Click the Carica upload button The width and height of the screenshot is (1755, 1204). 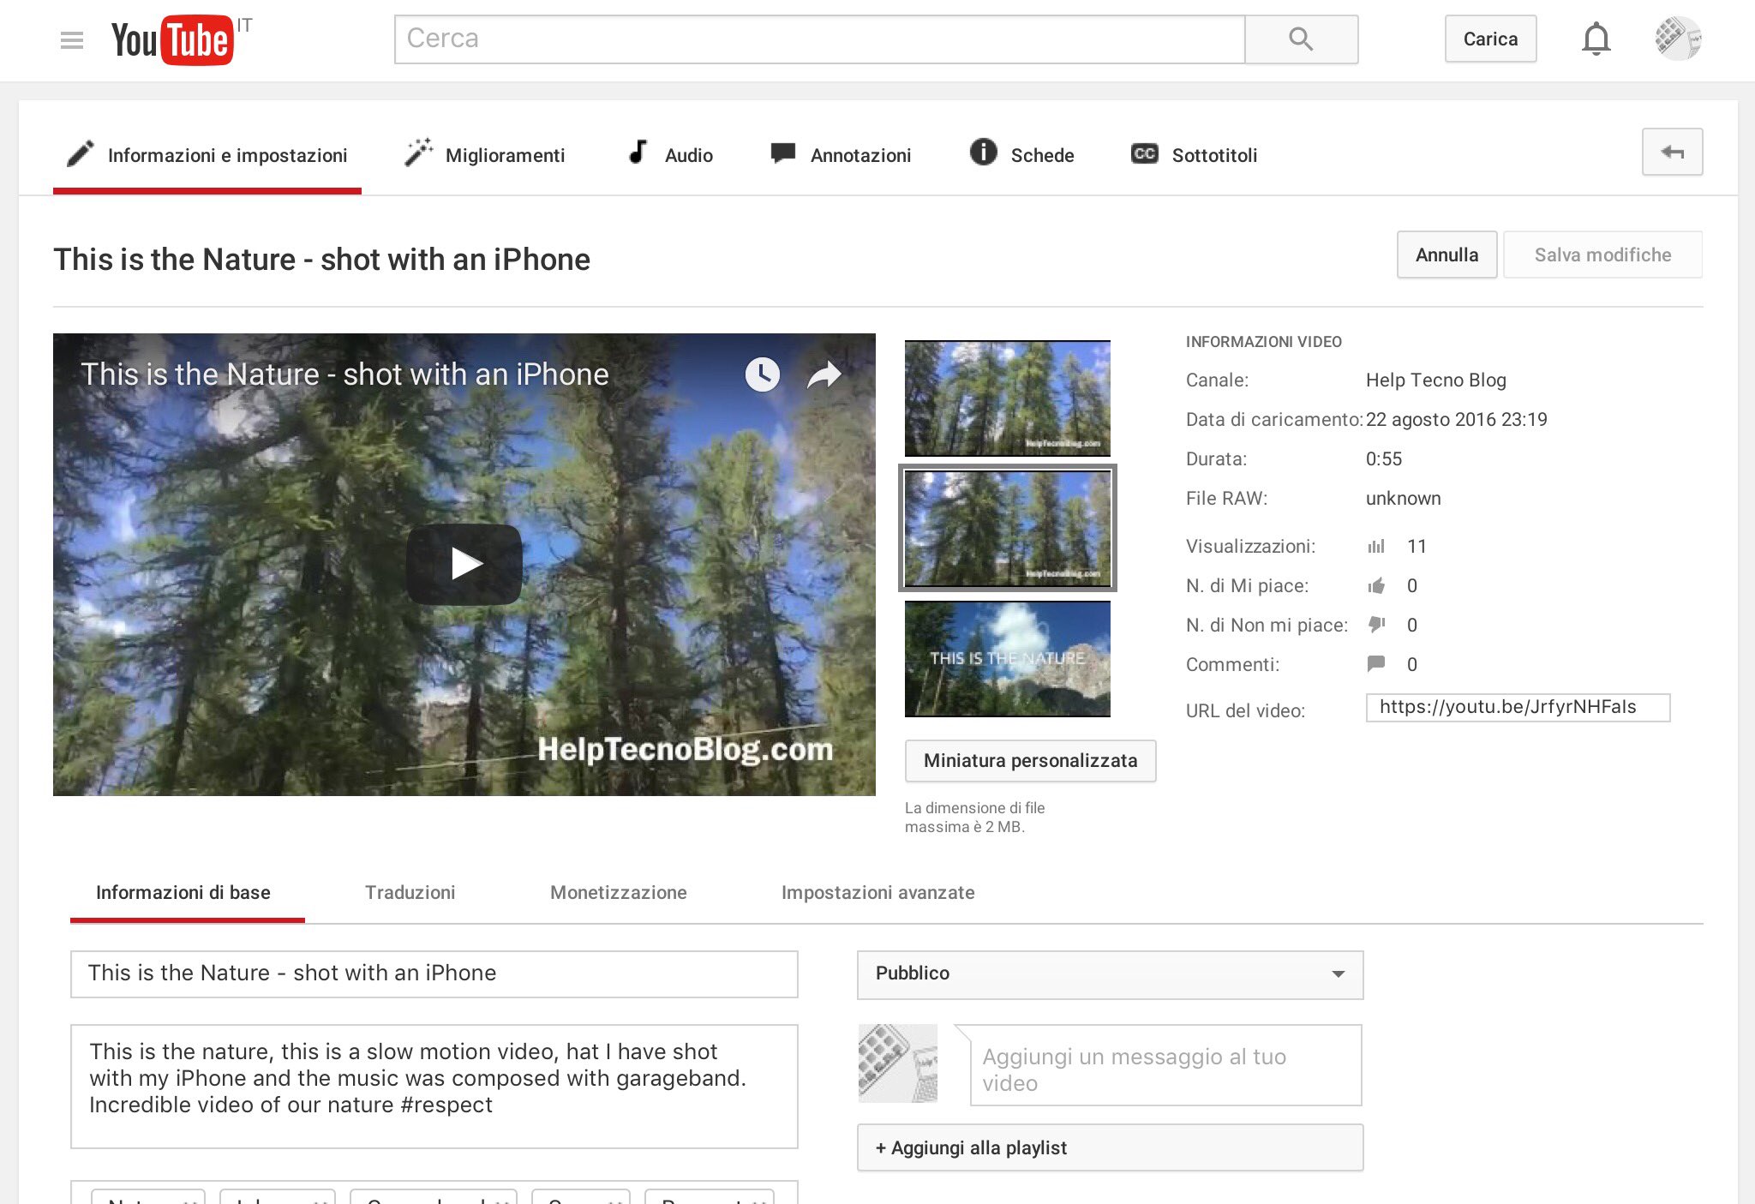pos(1490,39)
